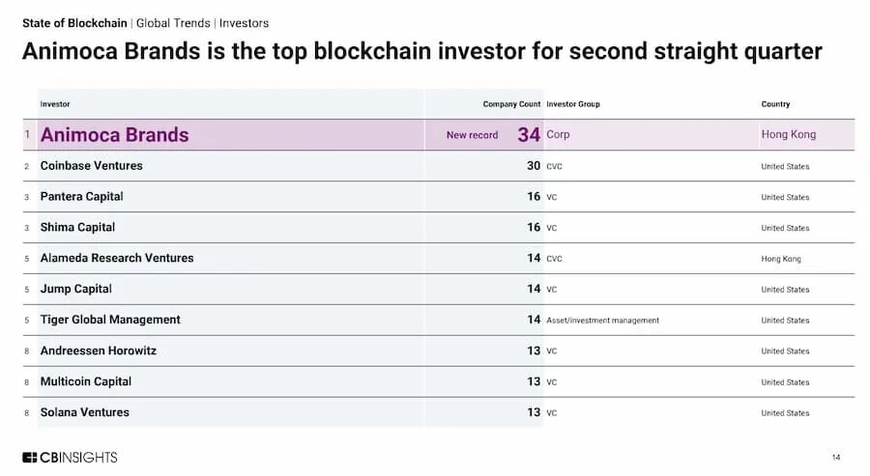Click the Company Count column header
The image size is (870, 476).
[511, 104]
